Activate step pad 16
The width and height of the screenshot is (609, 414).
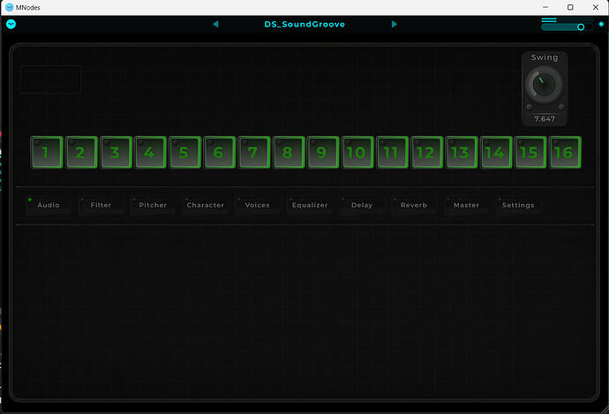click(x=565, y=152)
